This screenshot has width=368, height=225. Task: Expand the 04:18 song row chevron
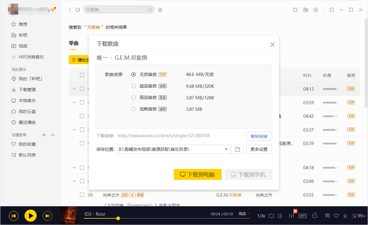click(74, 167)
